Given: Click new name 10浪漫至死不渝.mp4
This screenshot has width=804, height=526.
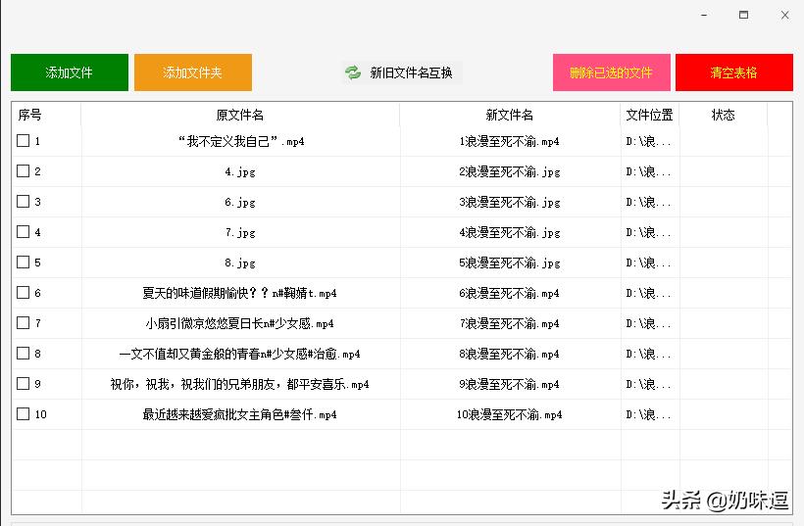Looking at the screenshot, I should click(509, 414).
